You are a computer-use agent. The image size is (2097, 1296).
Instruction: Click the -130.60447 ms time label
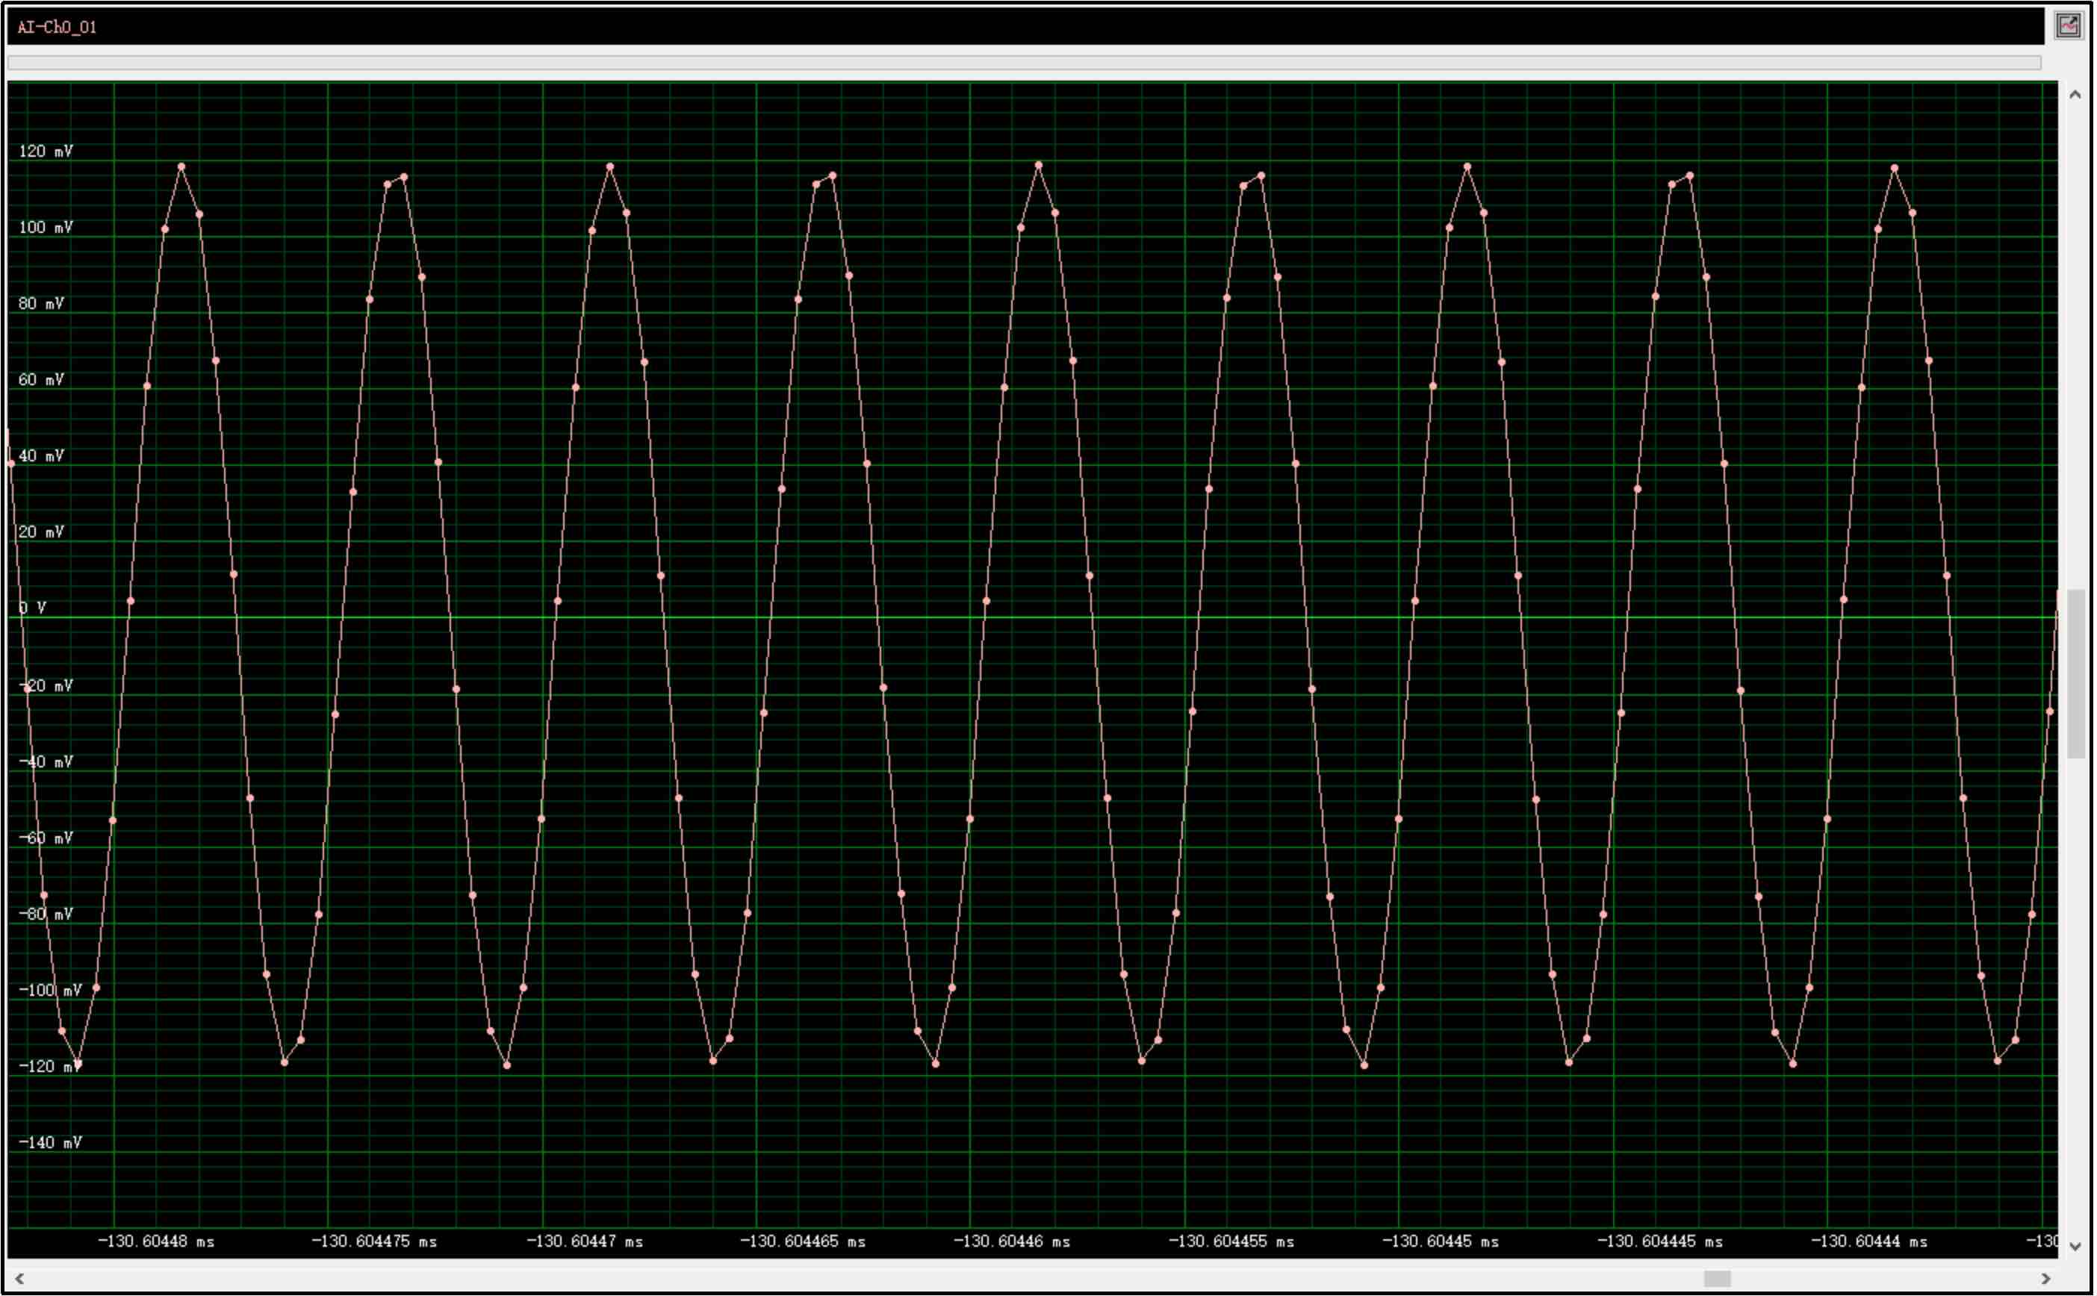[x=585, y=1242]
